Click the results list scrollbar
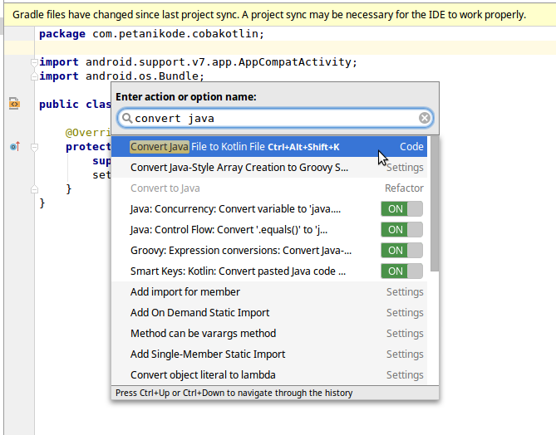Screen dimensions: 556x435 pos(435,203)
